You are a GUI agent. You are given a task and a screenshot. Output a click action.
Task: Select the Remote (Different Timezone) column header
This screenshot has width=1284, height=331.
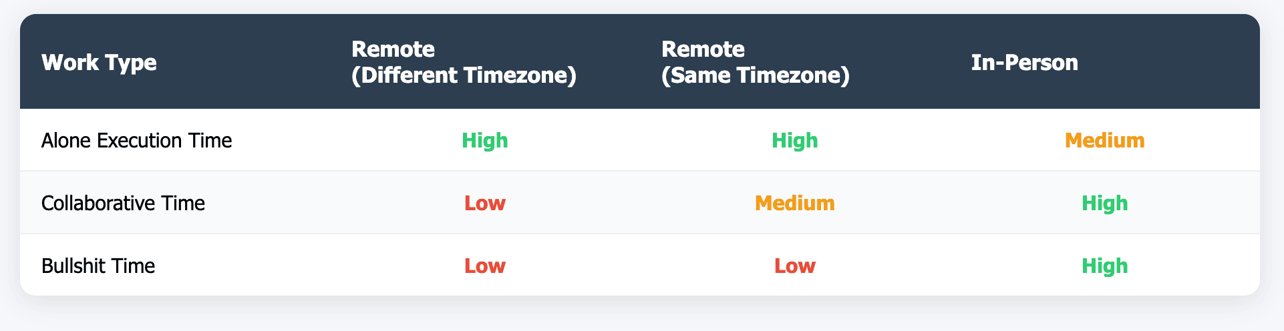464,62
